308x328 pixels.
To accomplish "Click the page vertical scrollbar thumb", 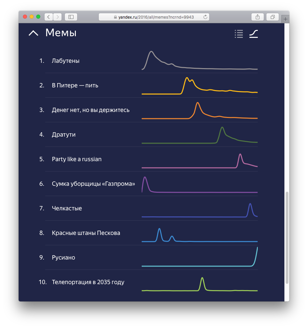I will coord(287,238).
